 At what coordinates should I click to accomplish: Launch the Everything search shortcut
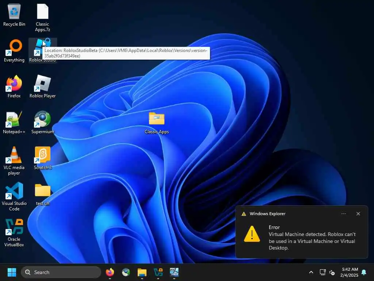coord(14,51)
